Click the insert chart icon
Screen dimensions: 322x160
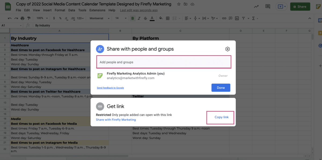point(237,18)
